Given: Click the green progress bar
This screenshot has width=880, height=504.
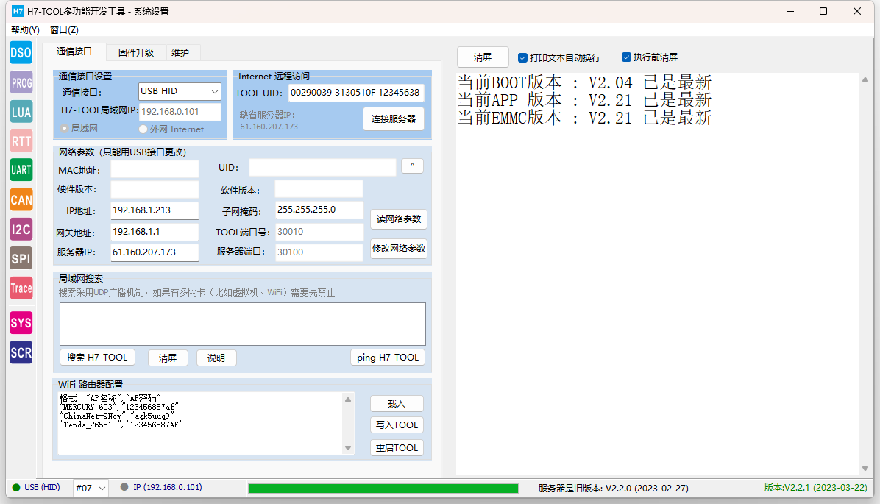Looking at the screenshot, I should [x=383, y=489].
